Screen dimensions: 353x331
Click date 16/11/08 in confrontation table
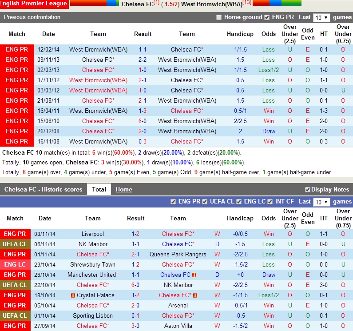tap(48, 141)
